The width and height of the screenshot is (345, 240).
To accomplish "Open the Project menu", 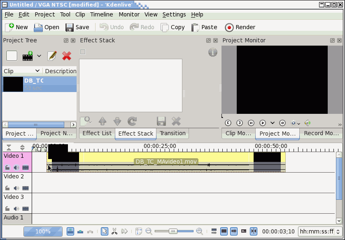I will point(44,14).
